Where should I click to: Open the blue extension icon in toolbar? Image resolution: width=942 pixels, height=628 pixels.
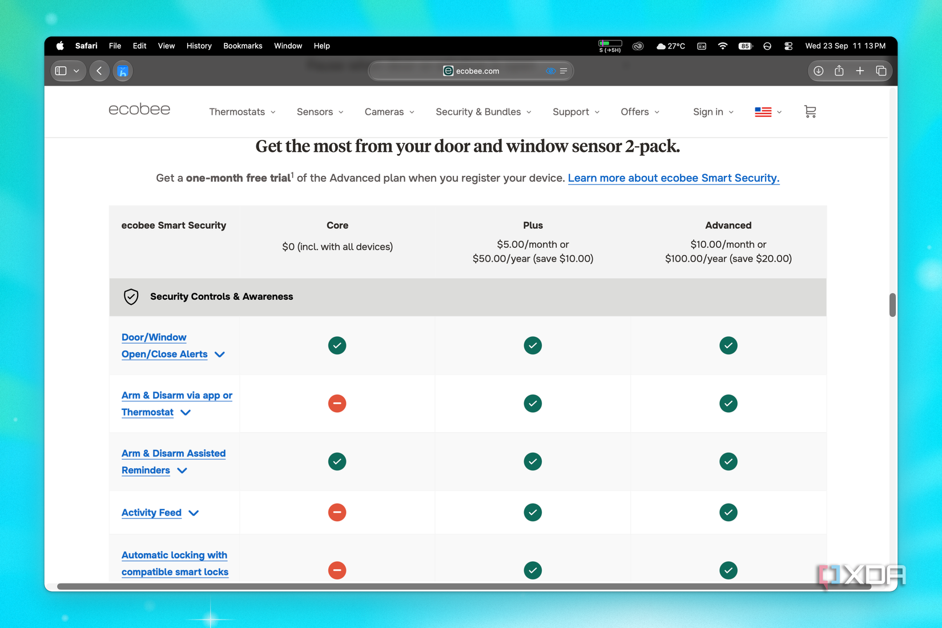click(123, 71)
